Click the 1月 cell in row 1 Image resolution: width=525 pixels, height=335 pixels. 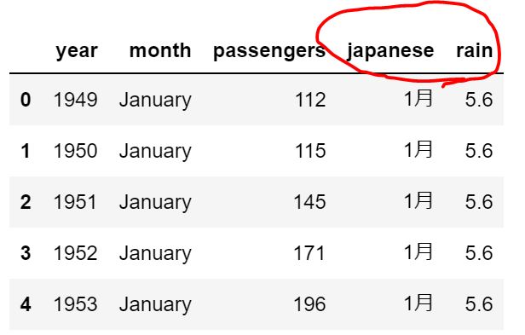pos(418,149)
